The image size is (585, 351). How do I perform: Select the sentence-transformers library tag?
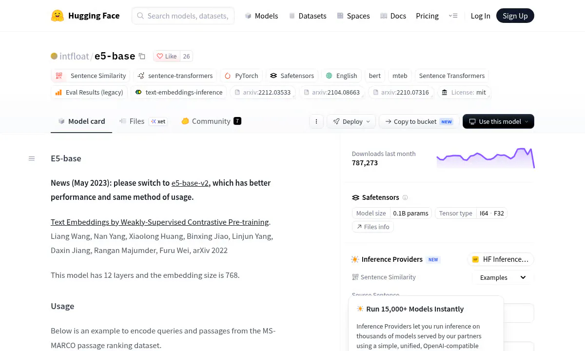[175, 76]
